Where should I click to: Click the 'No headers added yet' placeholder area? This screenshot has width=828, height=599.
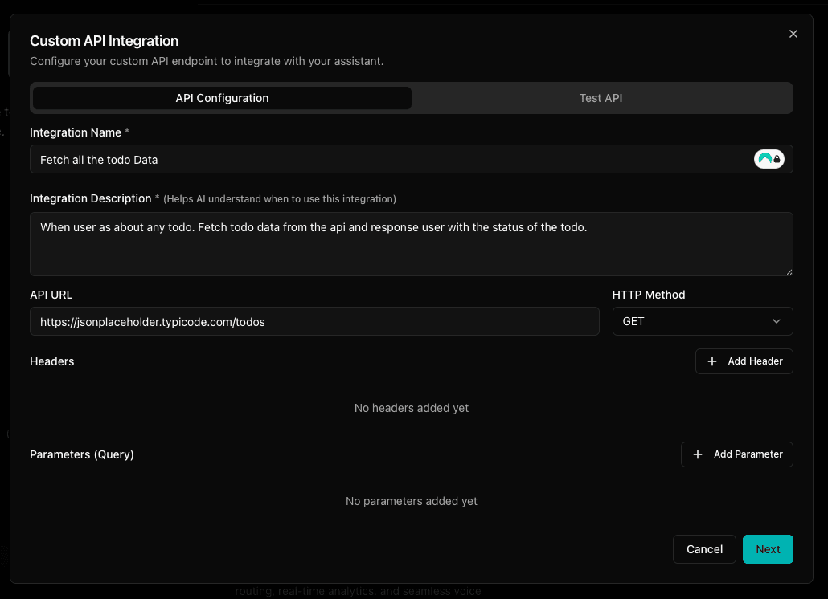[x=411, y=408]
